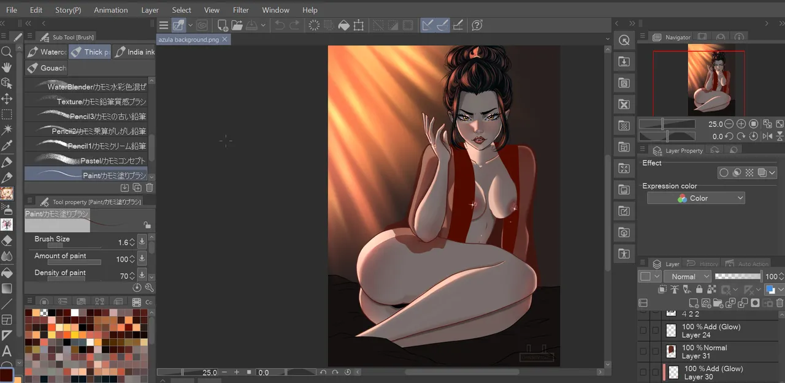Select the Thick paint sub tool group

pos(90,52)
